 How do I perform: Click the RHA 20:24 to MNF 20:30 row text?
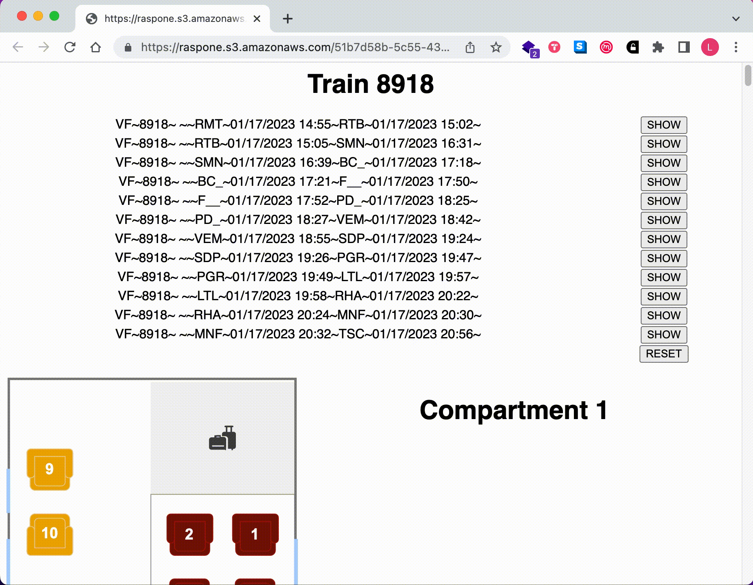(298, 315)
